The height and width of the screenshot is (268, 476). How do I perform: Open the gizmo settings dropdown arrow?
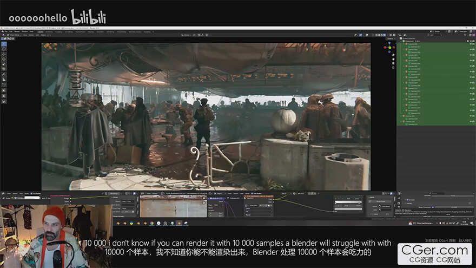pyautogui.click(x=363, y=35)
